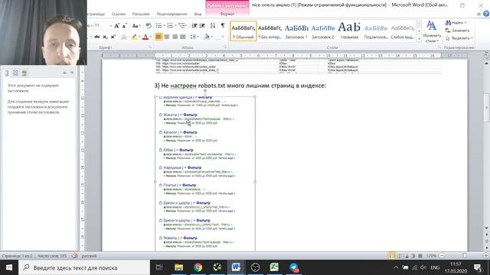Apply the Название style
490x275 pixels.
(349, 31)
